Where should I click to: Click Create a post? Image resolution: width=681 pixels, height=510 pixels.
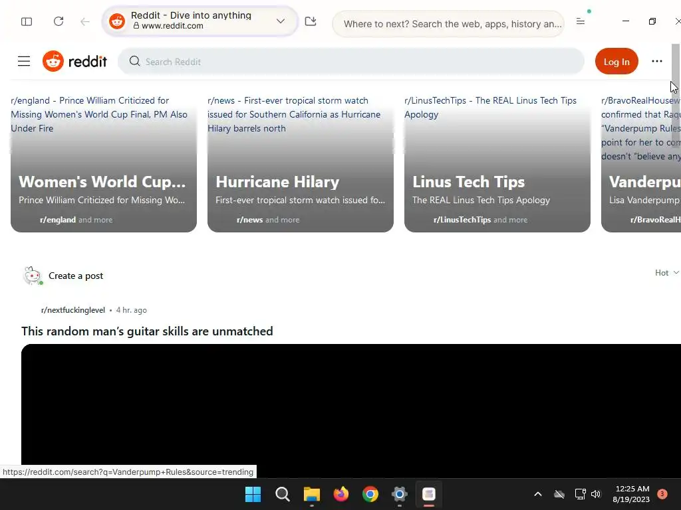click(76, 276)
